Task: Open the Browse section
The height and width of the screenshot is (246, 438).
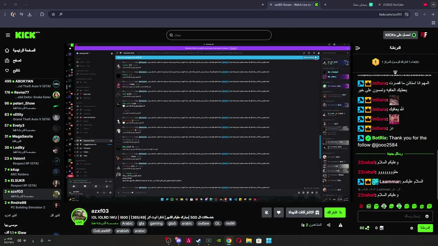Action: pos(13,60)
